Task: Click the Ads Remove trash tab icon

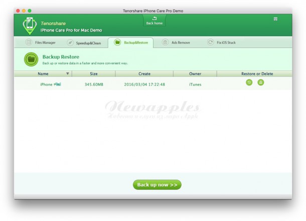Action: point(165,42)
